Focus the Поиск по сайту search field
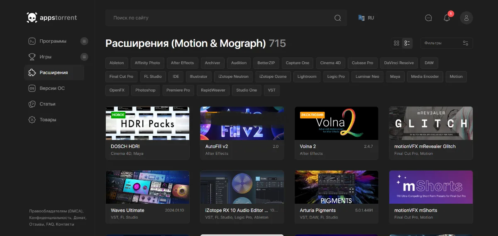 tap(226, 18)
